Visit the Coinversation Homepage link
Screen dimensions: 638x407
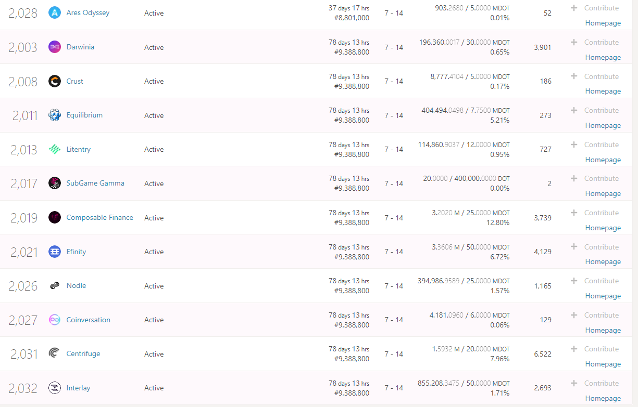pos(603,331)
